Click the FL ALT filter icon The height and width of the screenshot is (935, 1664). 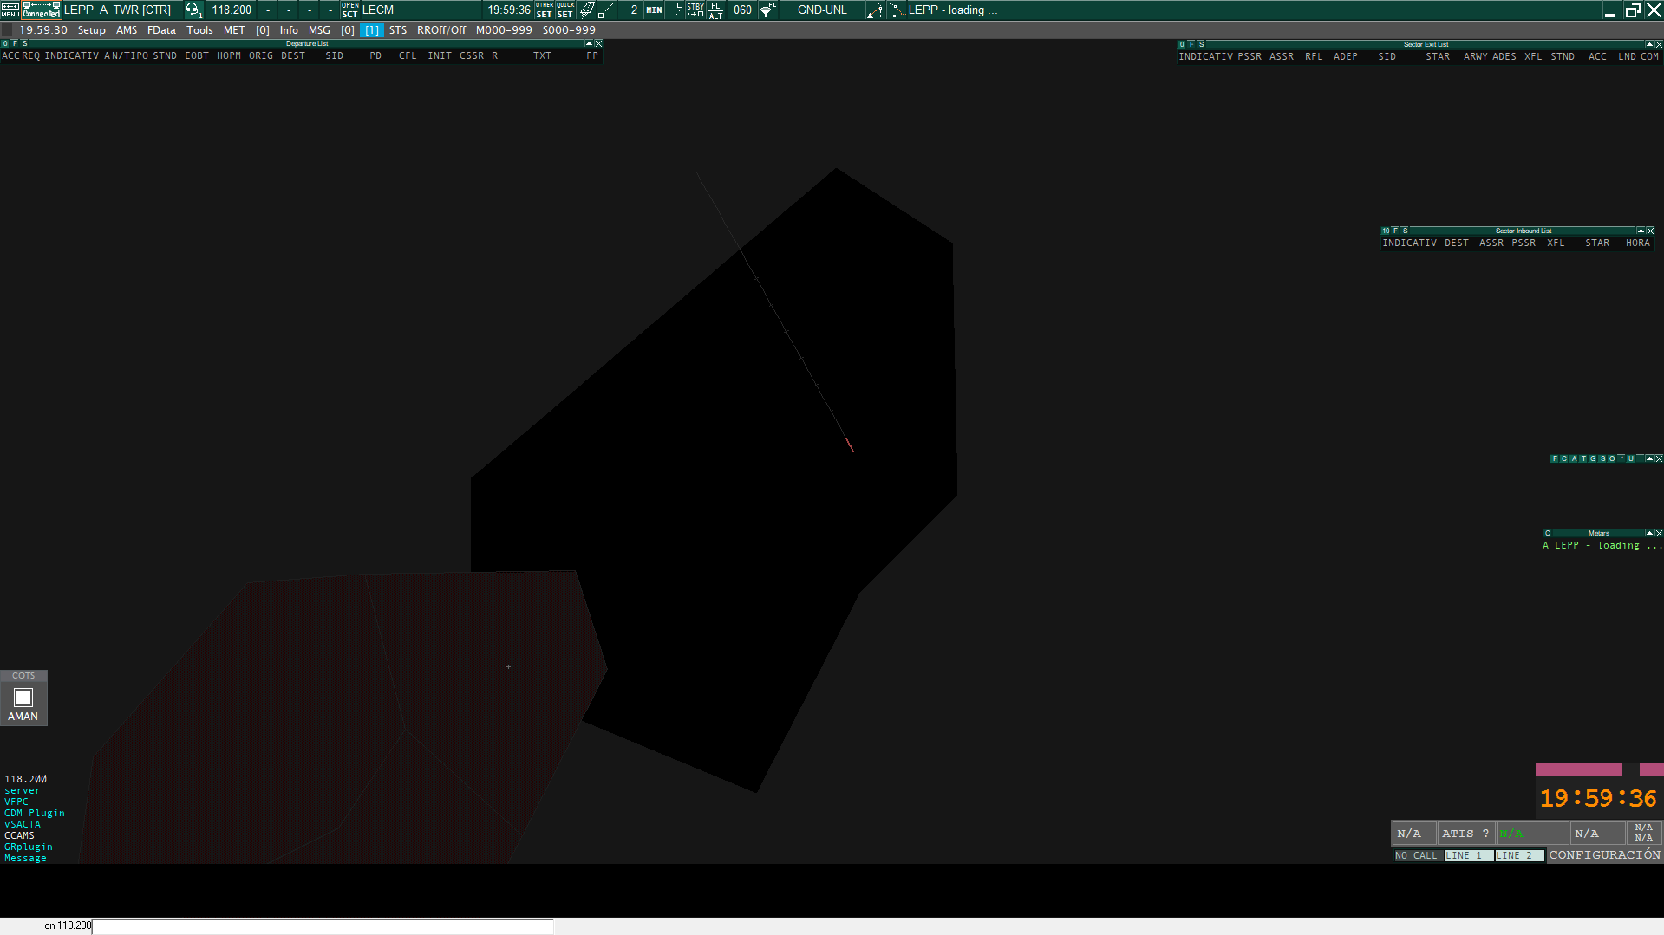pos(715,10)
